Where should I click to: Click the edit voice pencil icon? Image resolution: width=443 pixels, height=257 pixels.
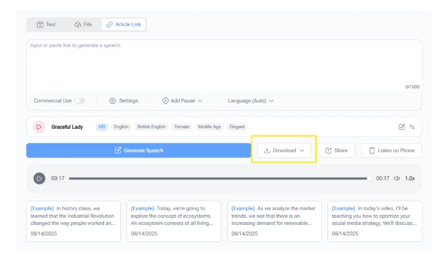(402, 127)
